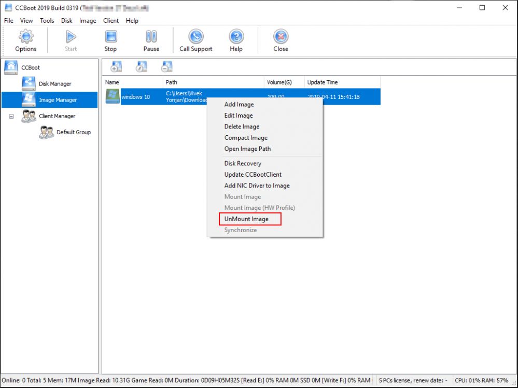The width and height of the screenshot is (518, 388).
Task: Click the 'windows 10' image name
Action: pos(136,97)
